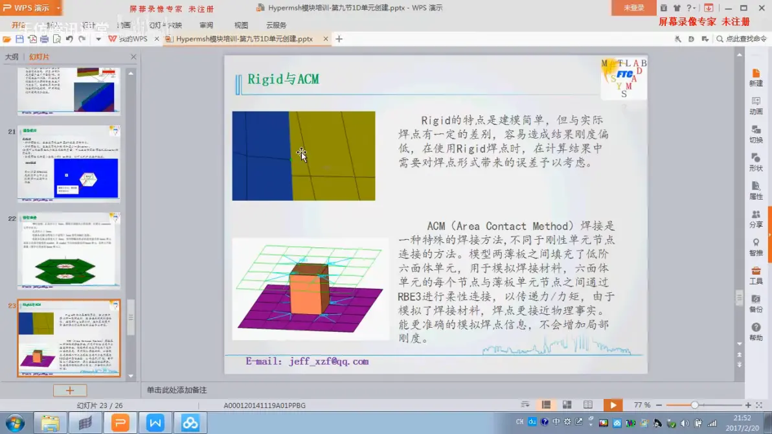Open the 切换 transition sidebar panel
This screenshot has height=434, width=772.
coord(756,134)
